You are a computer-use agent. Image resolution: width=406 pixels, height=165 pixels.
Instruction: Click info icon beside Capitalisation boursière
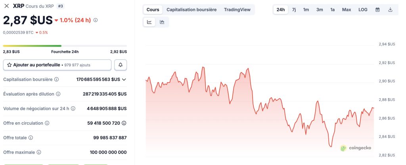(56, 79)
